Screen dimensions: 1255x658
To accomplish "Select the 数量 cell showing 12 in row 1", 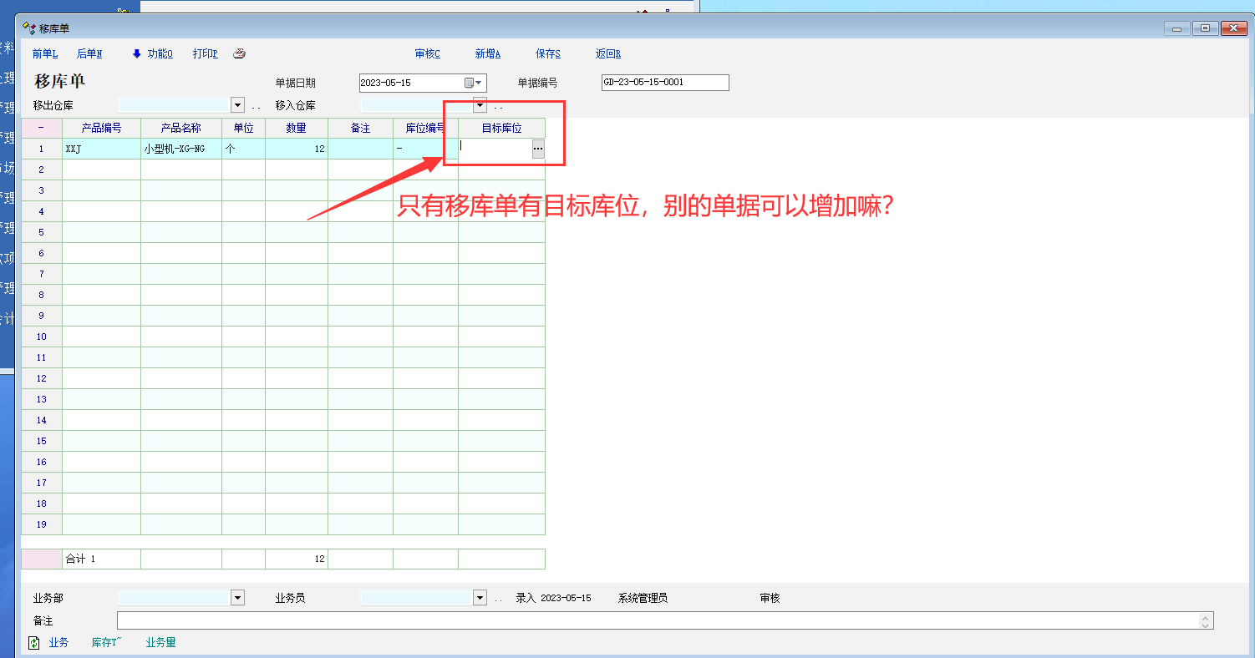I will coord(297,149).
